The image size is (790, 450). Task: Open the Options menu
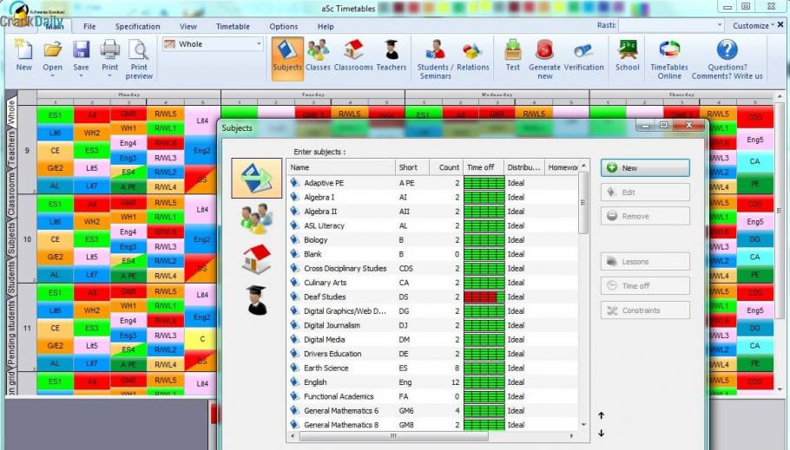(x=284, y=26)
